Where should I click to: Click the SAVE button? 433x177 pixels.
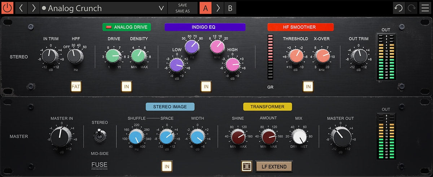click(183, 5)
